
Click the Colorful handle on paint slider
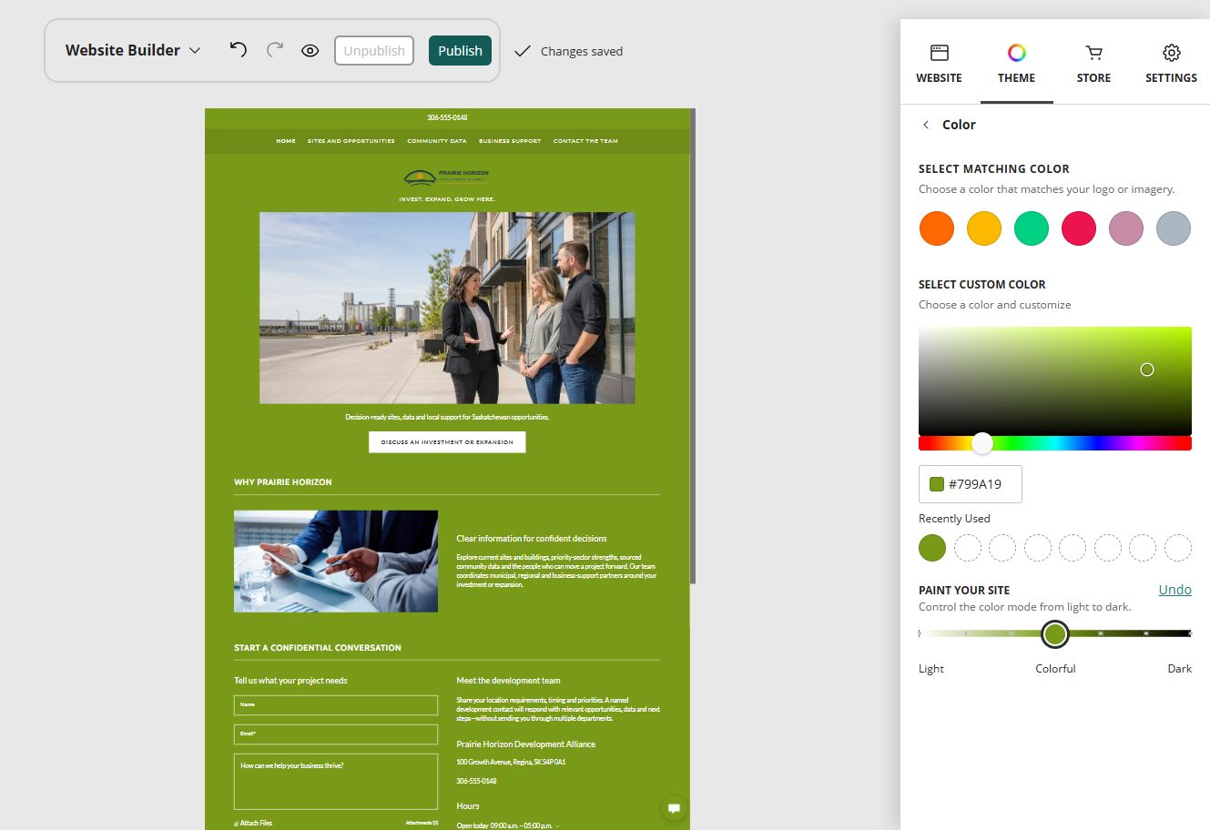tap(1055, 633)
